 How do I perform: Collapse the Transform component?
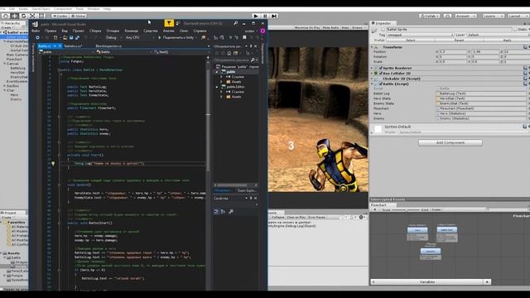(x=372, y=47)
